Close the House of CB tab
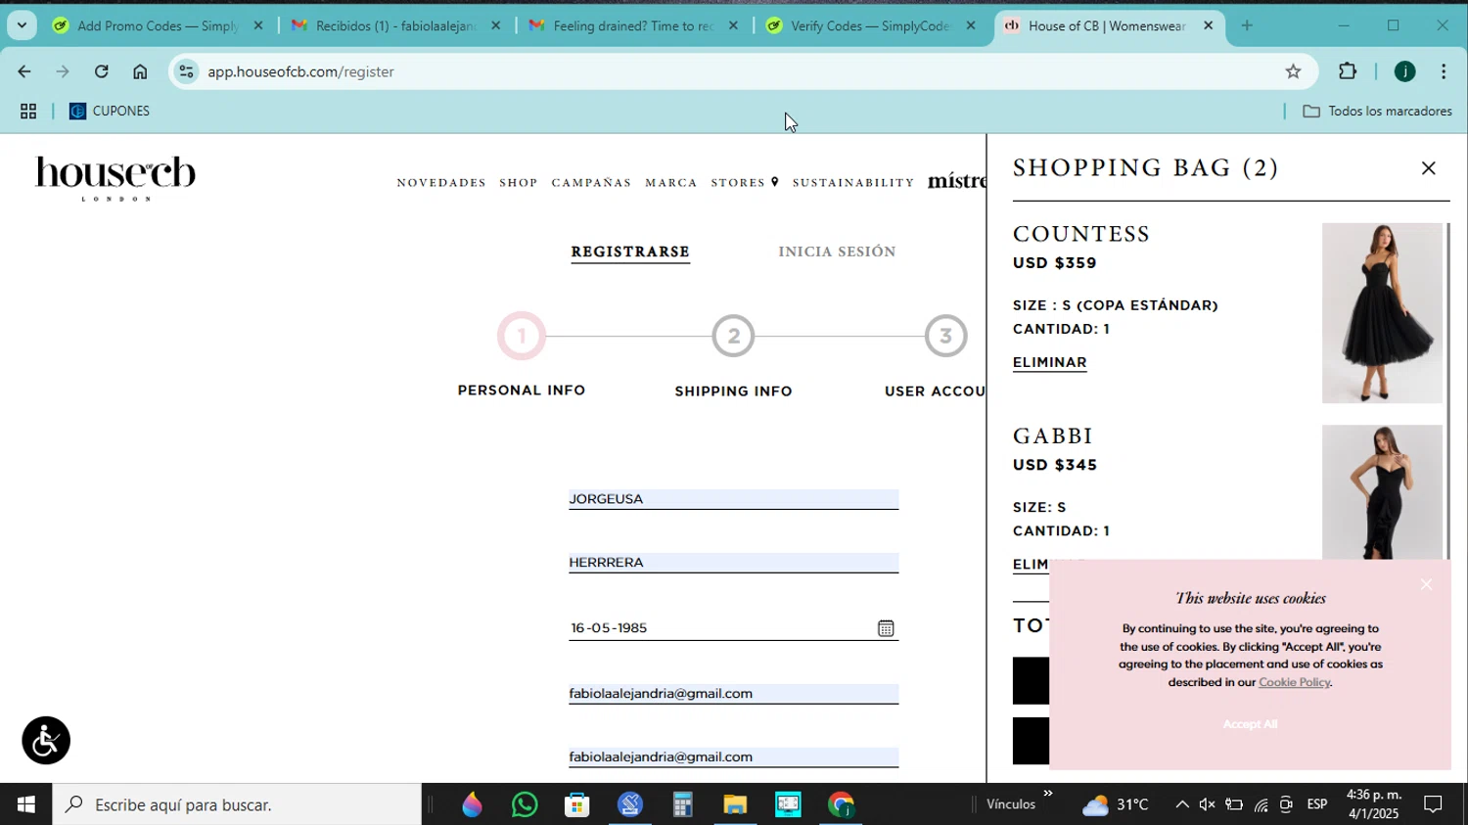This screenshot has width=1468, height=825. tap(1208, 25)
